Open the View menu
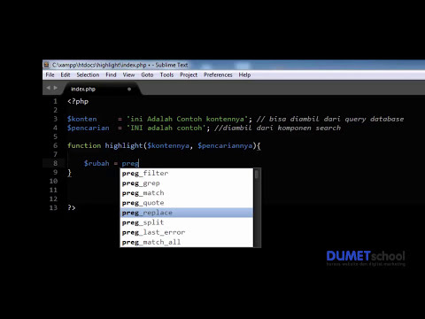This screenshot has height=319, width=425. point(128,74)
